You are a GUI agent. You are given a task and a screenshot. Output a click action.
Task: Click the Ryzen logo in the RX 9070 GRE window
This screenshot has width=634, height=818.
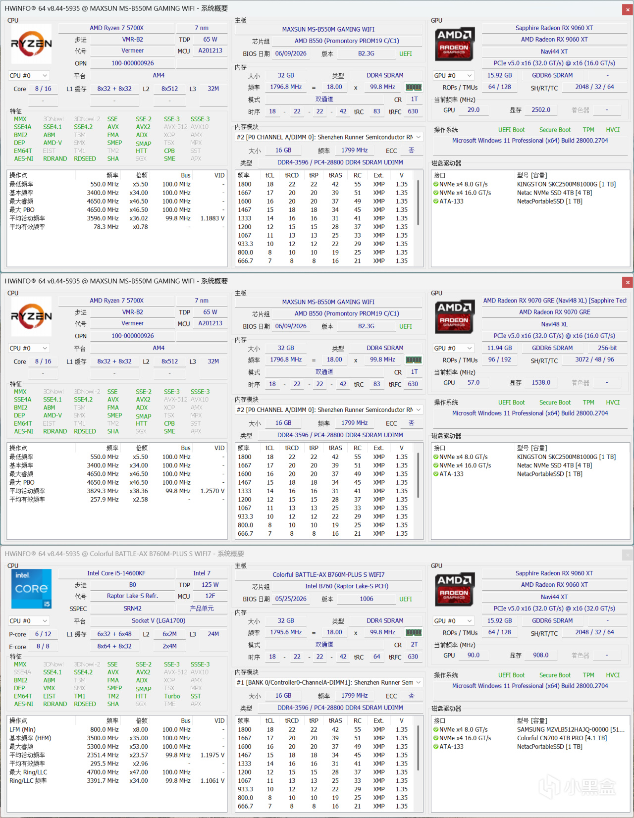[31, 316]
